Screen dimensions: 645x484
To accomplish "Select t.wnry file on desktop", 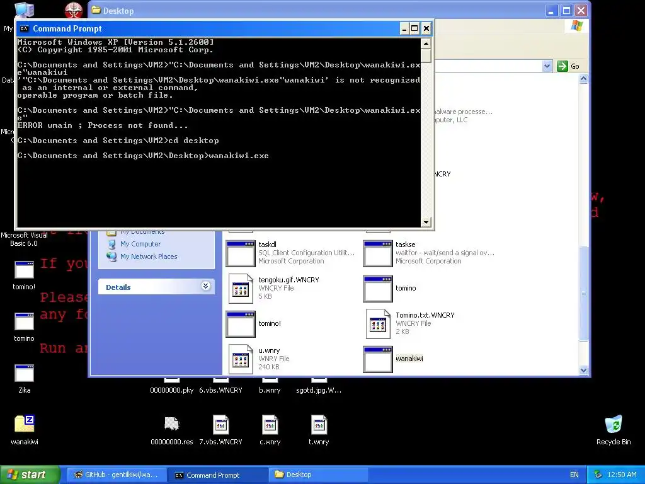I will [x=319, y=424].
